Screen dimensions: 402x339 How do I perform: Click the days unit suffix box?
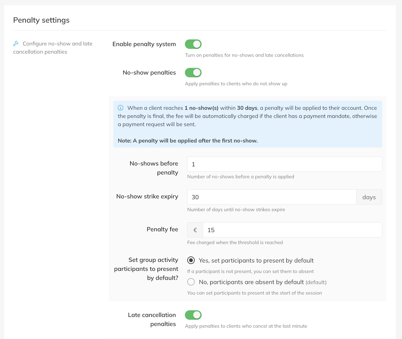click(x=369, y=197)
